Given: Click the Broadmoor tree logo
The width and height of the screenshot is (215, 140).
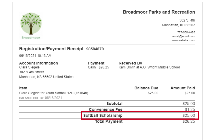Looking at the screenshot, I should (x=31, y=26).
